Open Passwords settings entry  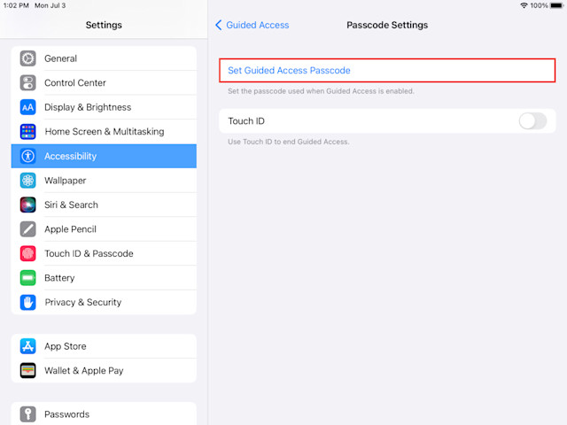104,414
